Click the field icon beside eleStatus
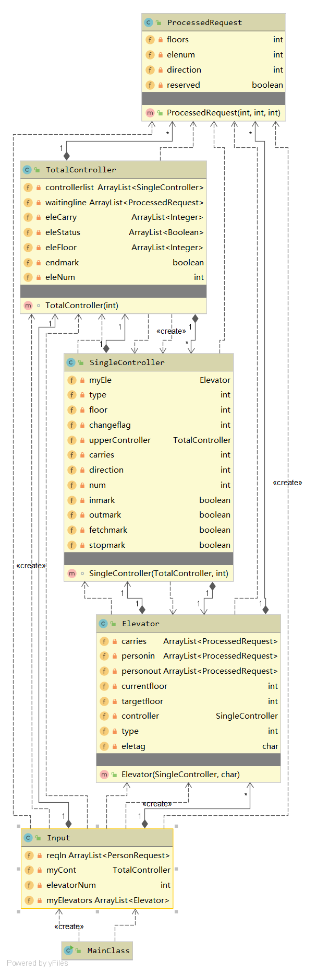This screenshot has width=317, height=973. pos(28,232)
